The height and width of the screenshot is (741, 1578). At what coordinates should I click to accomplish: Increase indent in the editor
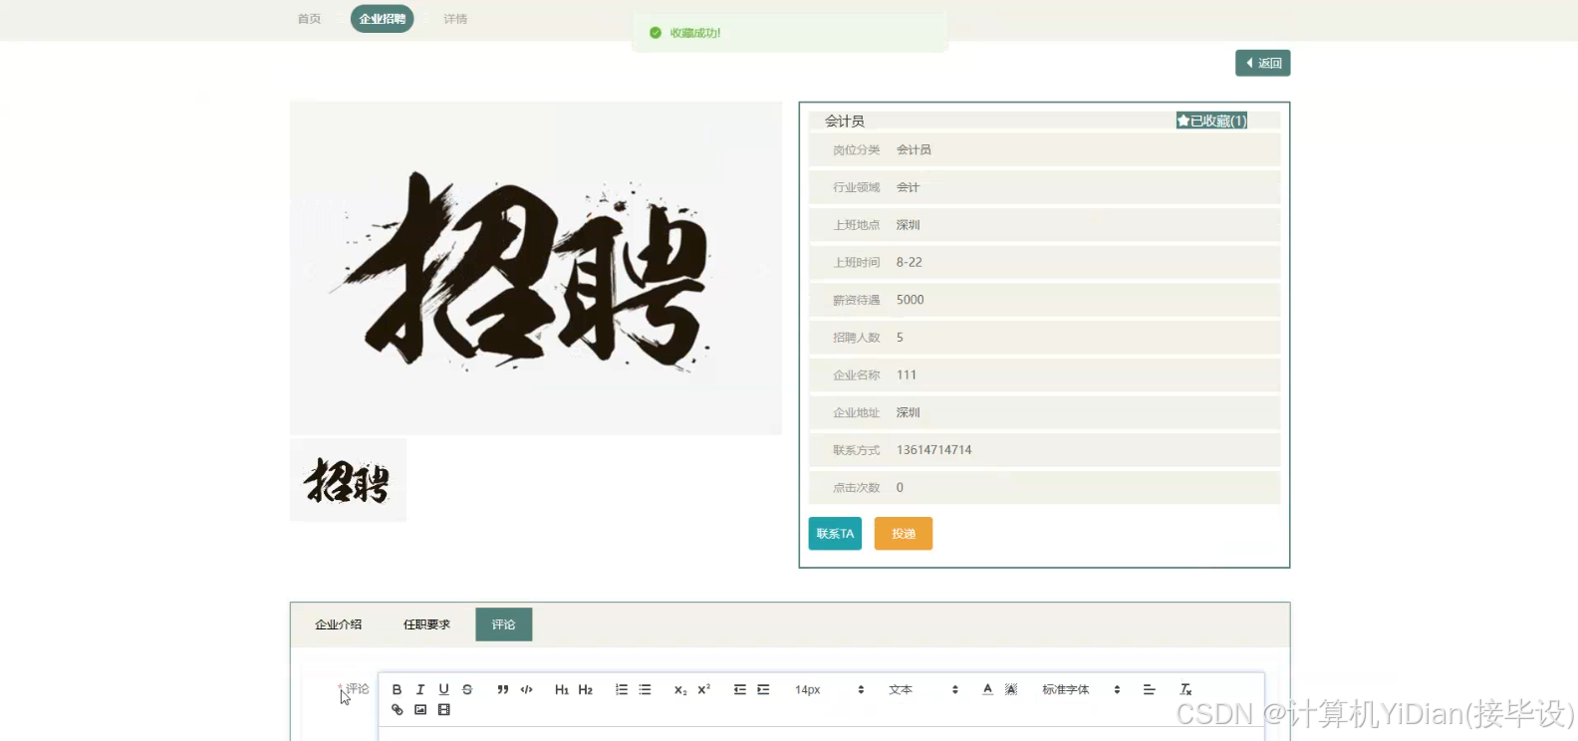tap(763, 689)
